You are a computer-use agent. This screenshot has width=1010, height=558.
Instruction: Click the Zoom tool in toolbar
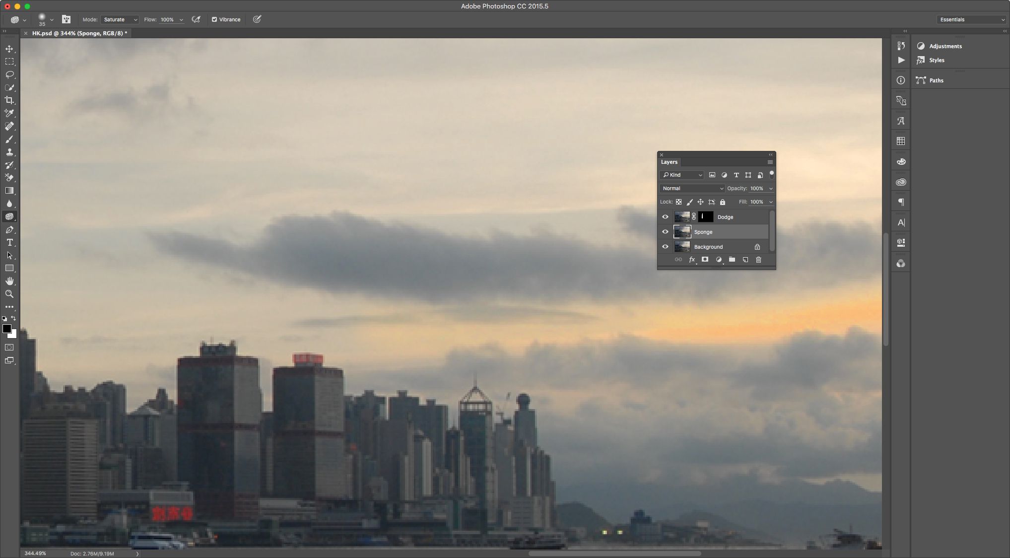coord(9,294)
